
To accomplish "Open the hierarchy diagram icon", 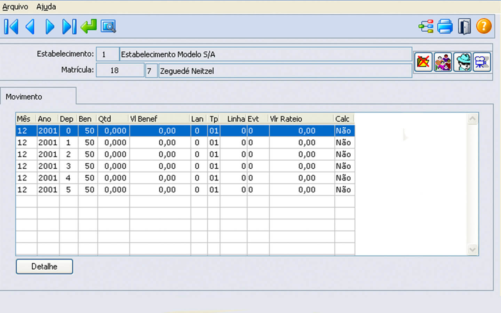I will [x=426, y=26].
